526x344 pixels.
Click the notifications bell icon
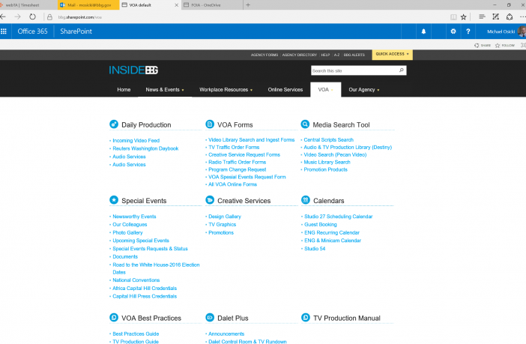(x=423, y=31)
